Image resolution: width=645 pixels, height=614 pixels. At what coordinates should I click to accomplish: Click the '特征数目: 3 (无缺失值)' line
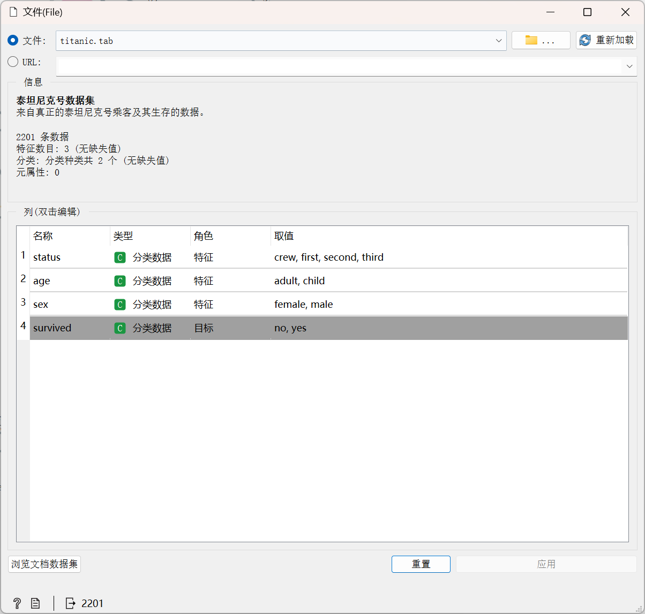(69, 149)
